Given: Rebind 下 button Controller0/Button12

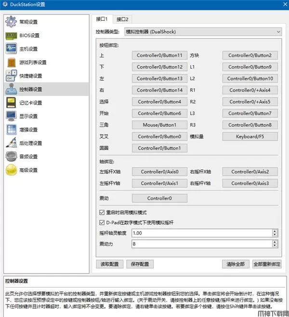Looking at the screenshot, I should pyautogui.click(x=159, y=67).
